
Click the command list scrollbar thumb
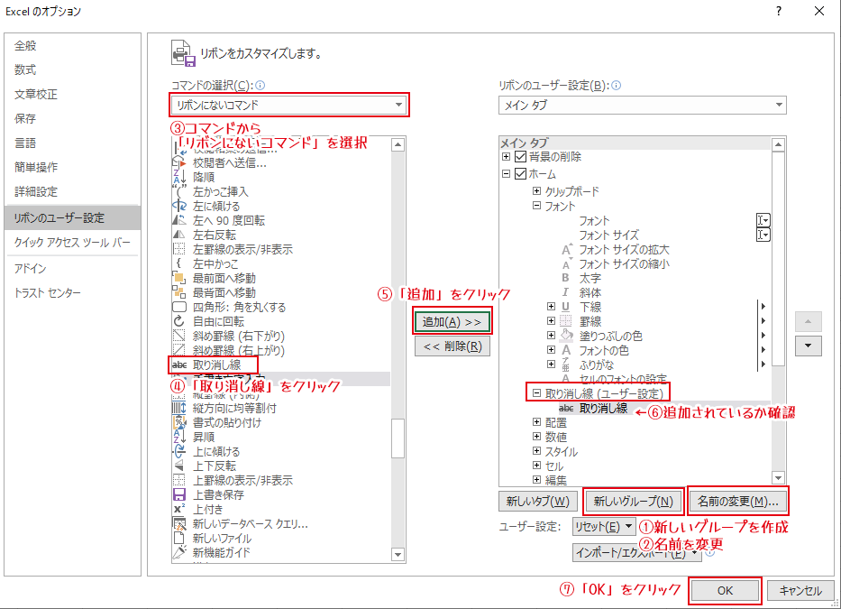398,438
